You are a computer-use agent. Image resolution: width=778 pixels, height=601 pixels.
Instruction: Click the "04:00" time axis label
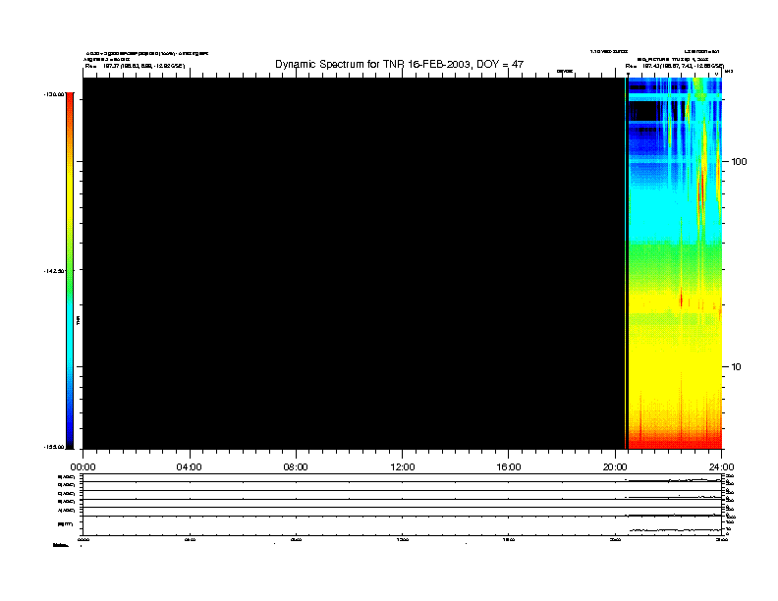[190, 467]
